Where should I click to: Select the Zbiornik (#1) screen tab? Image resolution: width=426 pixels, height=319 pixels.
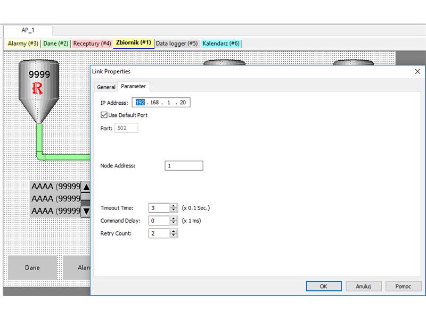[x=134, y=43]
